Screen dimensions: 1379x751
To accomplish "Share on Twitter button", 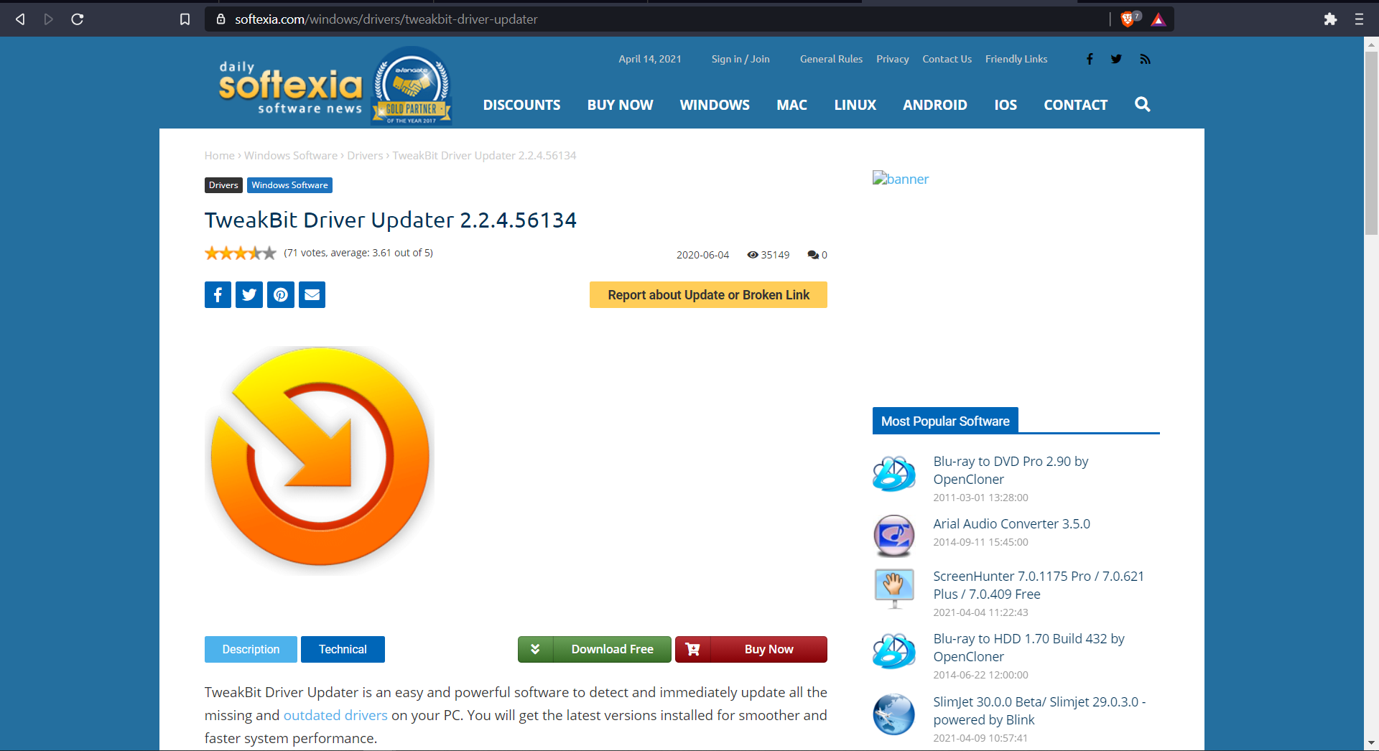I will (x=249, y=294).
